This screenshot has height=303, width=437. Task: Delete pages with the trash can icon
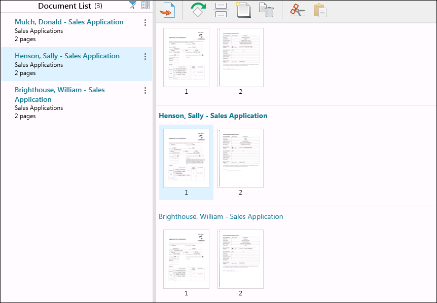click(x=267, y=10)
